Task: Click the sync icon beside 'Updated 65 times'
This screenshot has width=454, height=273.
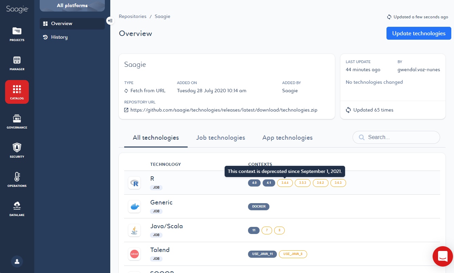Action: click(x=348, y=110)
